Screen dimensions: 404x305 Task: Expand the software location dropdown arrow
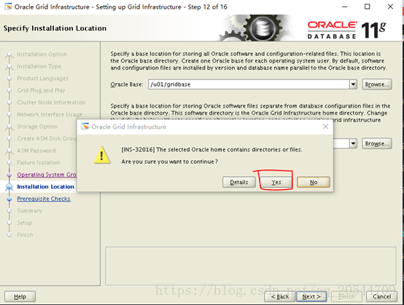click(x=353, y=143)
